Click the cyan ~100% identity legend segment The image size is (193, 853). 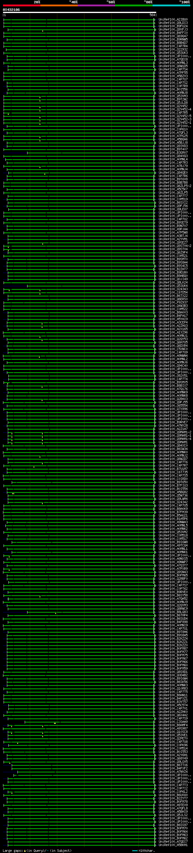pos(172,5)
